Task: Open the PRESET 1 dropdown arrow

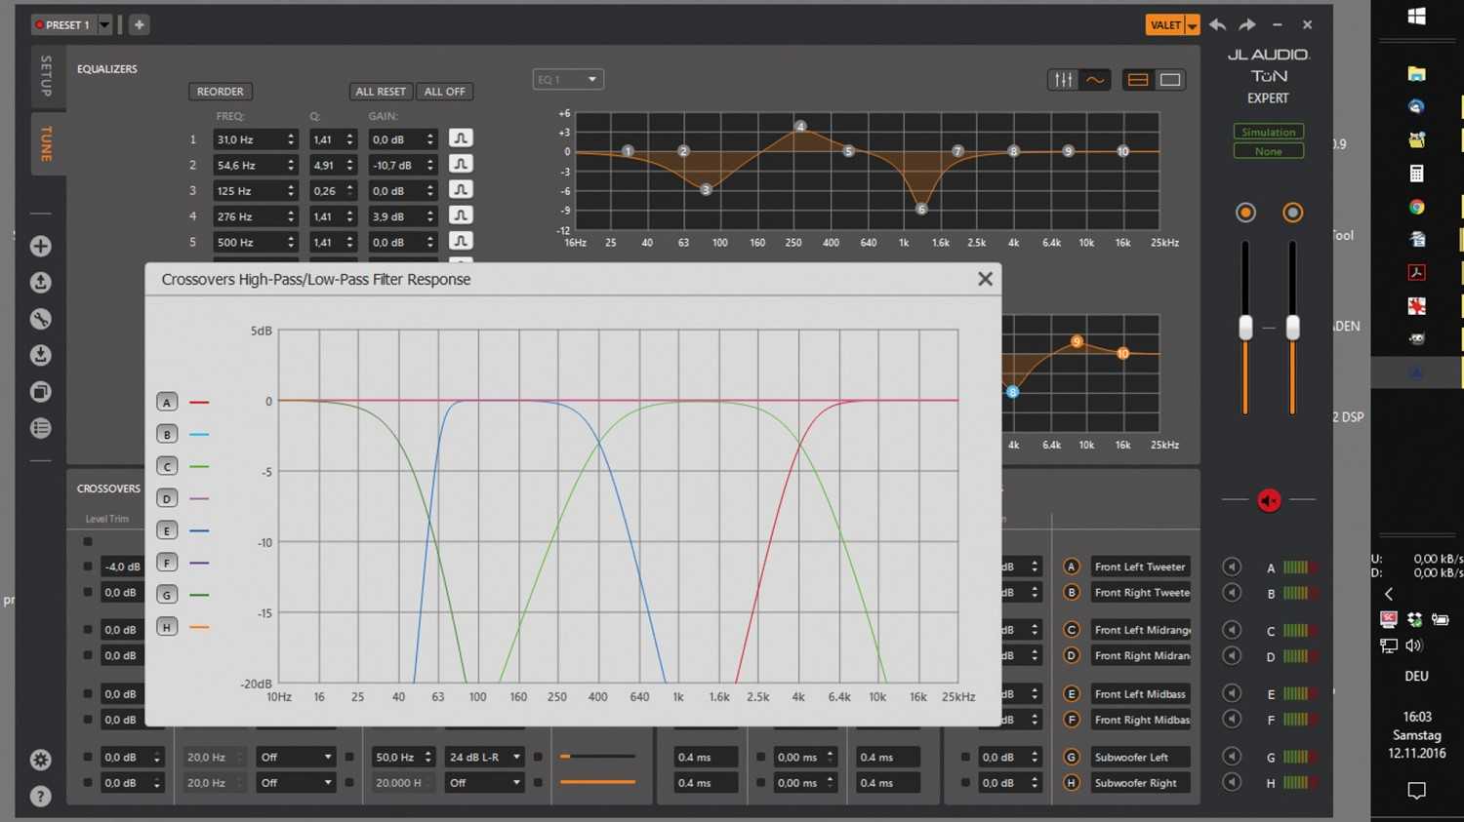Action: point(105,24)
